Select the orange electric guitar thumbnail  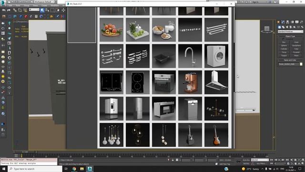pos(216,135)
